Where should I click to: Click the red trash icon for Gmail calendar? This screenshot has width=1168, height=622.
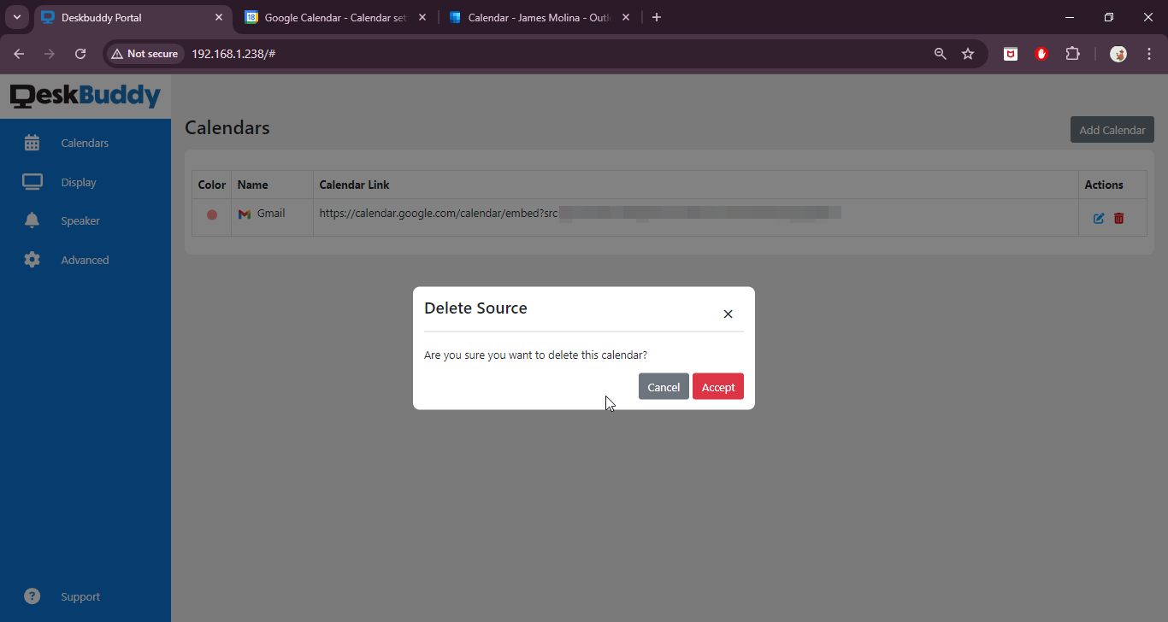1118,219
